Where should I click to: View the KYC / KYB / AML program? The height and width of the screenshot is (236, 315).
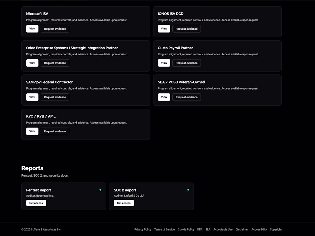32,132
